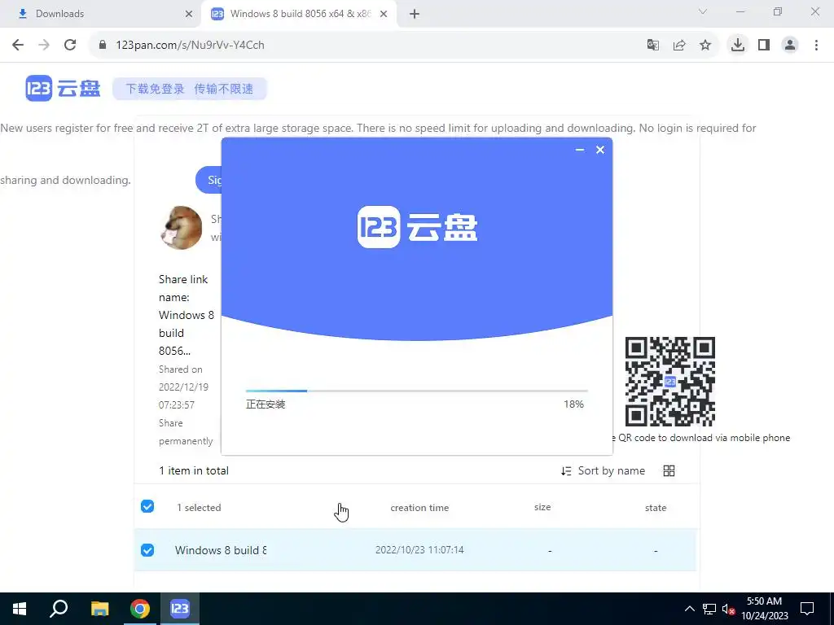Click the Shared on date text
Viewport: 834px width, 625px height.
(x=183, y=387)
